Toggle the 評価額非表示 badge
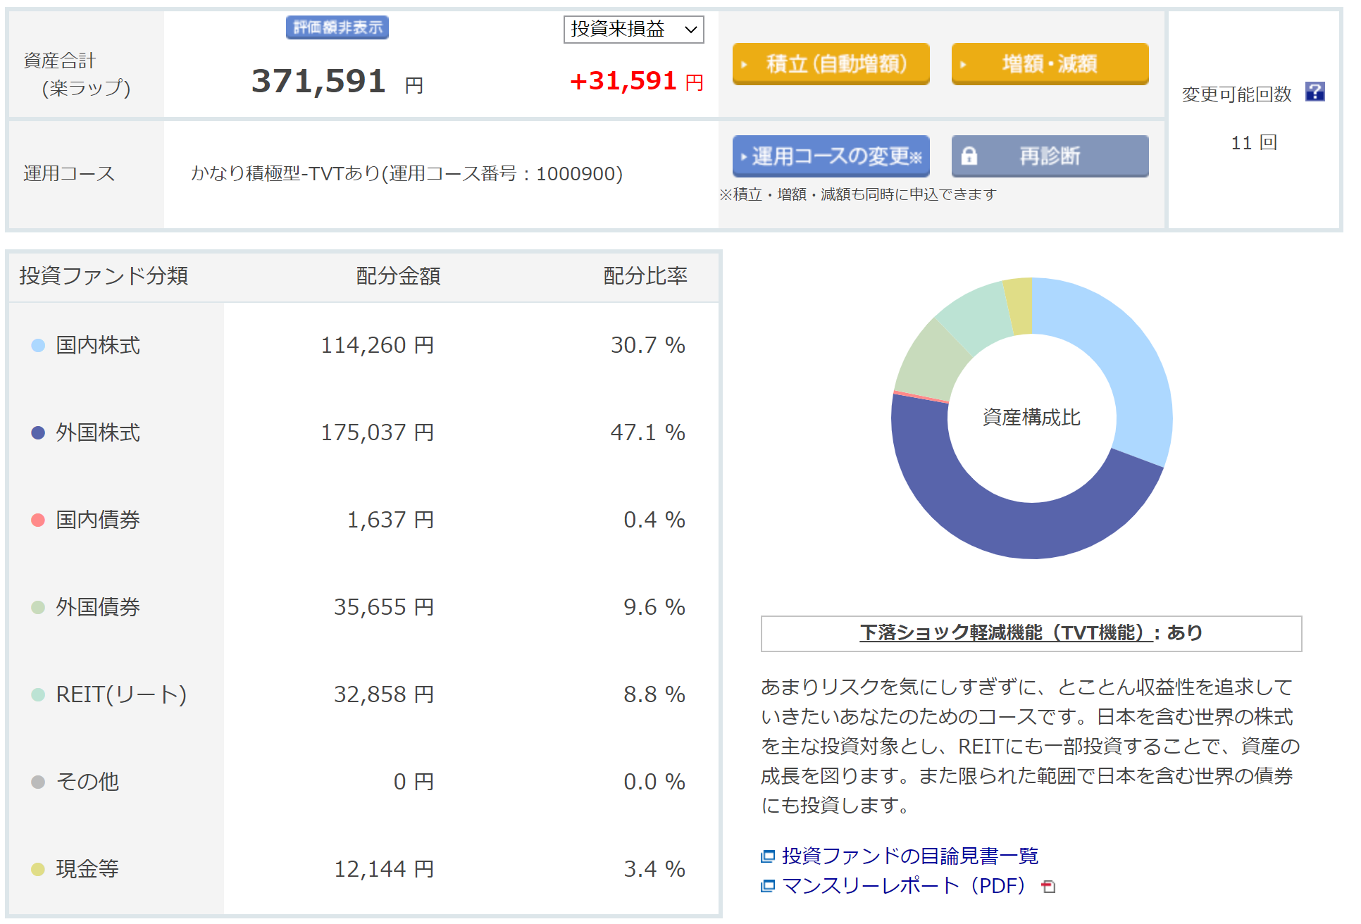The height and width of the screenshot is (924, 1361). [x=337, y=27]
